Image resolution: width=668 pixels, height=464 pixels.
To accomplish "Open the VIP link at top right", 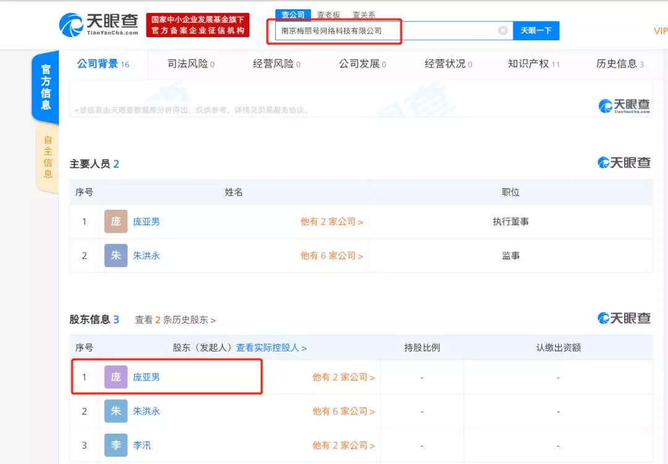I will click(661, 31).
